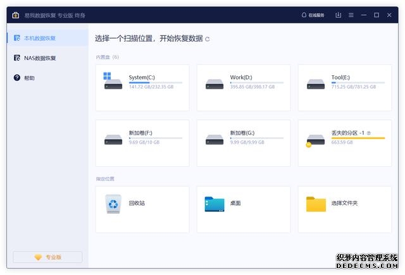Viewport: 405px width, 275px height.
Task: Click the 丢失的分区 -1 label
Action: (x=347, y=133)
